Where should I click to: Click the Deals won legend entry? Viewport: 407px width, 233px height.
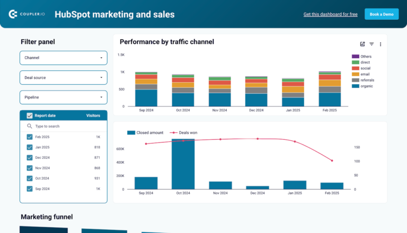pyautogui.click(x=183, y=132)
